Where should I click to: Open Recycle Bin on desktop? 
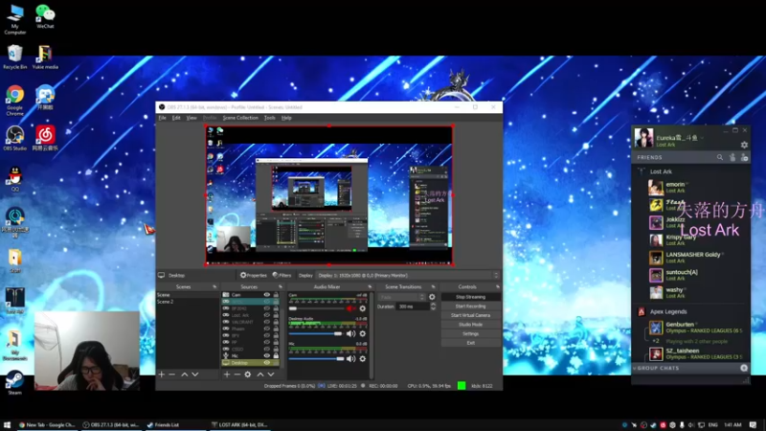tap(15, 57)
